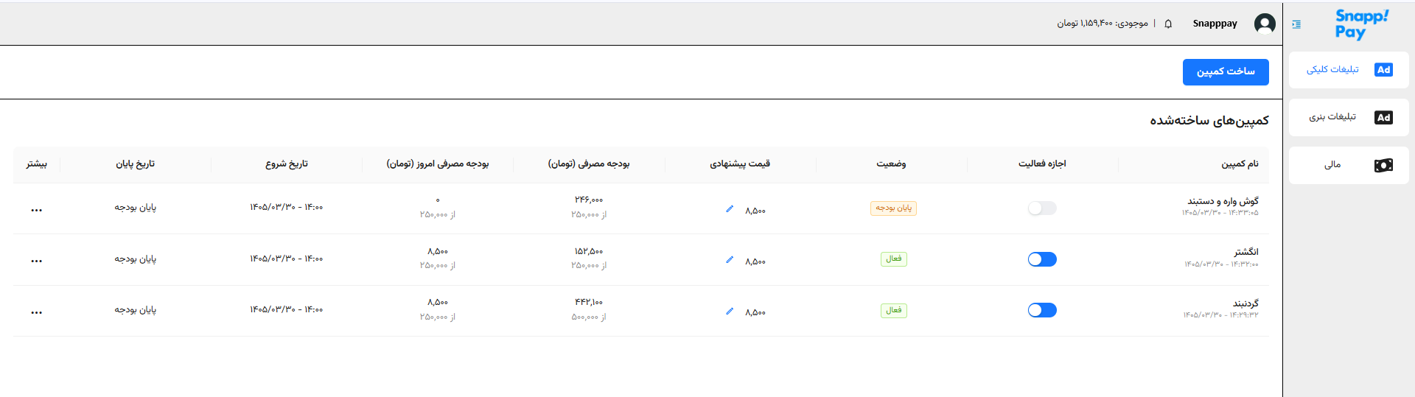Viewport: 1415px width, 397px height.
Task: Toggle activity switch for گوش واره و دستبند
Action: (x=1042, y=208)
